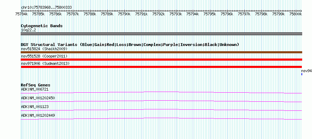Click the ADK|NM_006721 transcript label
This screenshot has width=312, height=139.
click(35, 90)
